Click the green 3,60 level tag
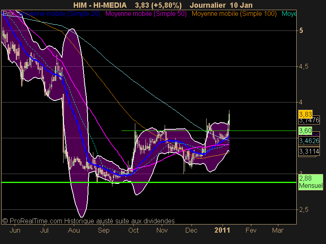The height and width of the screenshot is (244, 326). coord(305,131)
